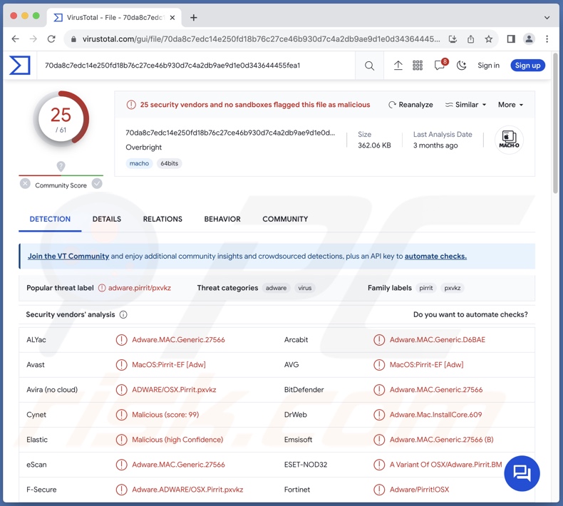Click the share icon in address bar
Viewport: 563px width, 506px height.
(x=471, y=38)
